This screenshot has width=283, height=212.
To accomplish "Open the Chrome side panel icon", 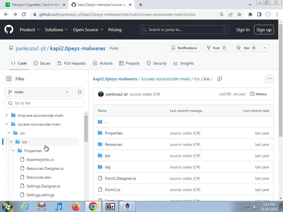I will click(x=259, y=14).
